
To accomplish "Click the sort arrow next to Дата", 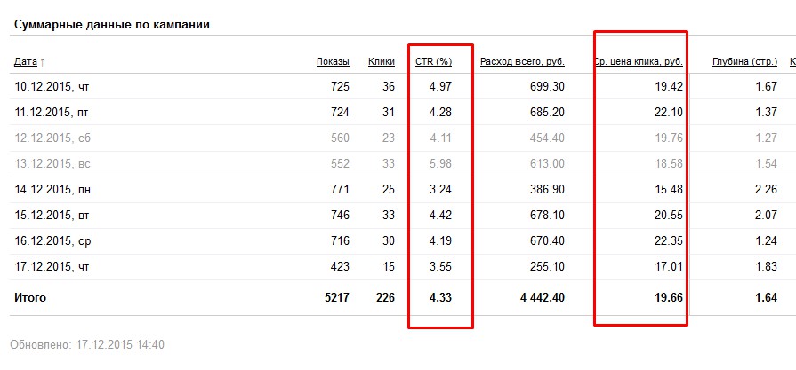I will click(43, 62).
